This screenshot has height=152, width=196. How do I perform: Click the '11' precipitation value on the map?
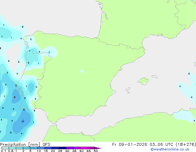tap(23, 122)
